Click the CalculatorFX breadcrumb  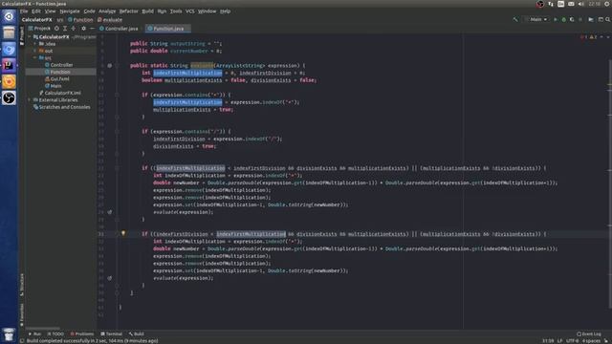(36, 19)
